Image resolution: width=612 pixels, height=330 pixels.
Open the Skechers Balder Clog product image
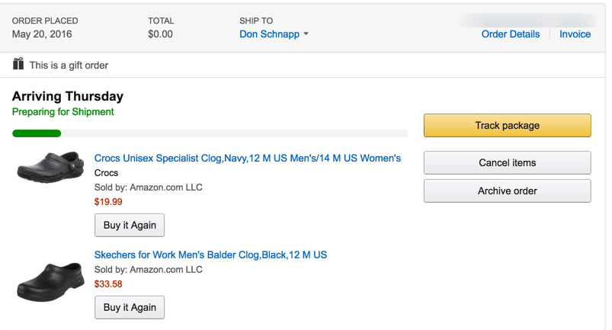(x=50, y=280)
